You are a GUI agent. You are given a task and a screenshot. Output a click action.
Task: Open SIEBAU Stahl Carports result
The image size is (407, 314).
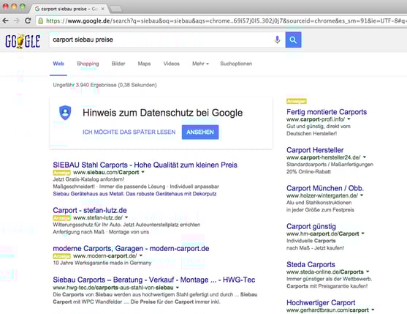145,165
